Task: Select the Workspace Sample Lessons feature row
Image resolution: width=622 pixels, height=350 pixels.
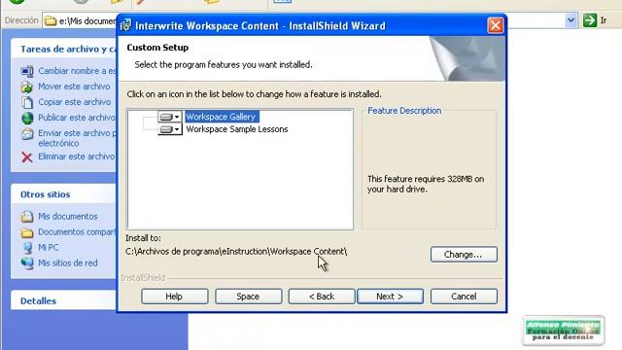Action: tap(237, 129)
